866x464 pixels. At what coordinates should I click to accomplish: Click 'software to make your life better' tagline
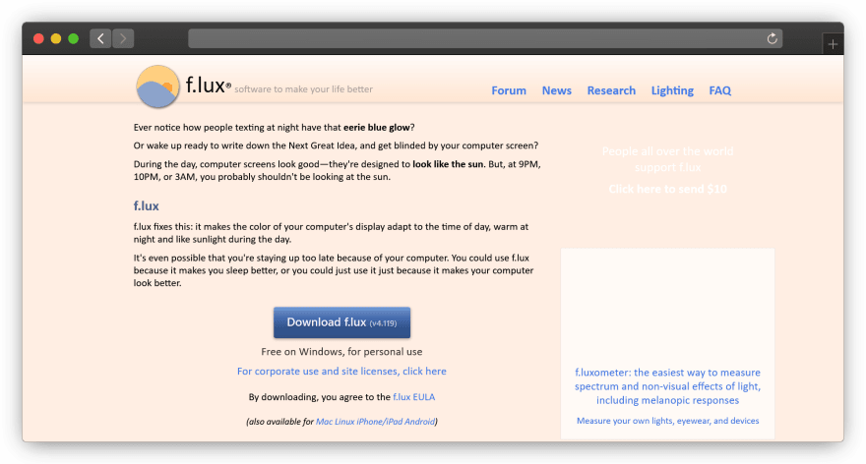click(303, 89)
